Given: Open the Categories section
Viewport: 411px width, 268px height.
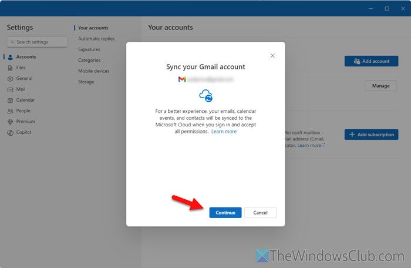Looking at the screenshot, I should click(89, 60).
